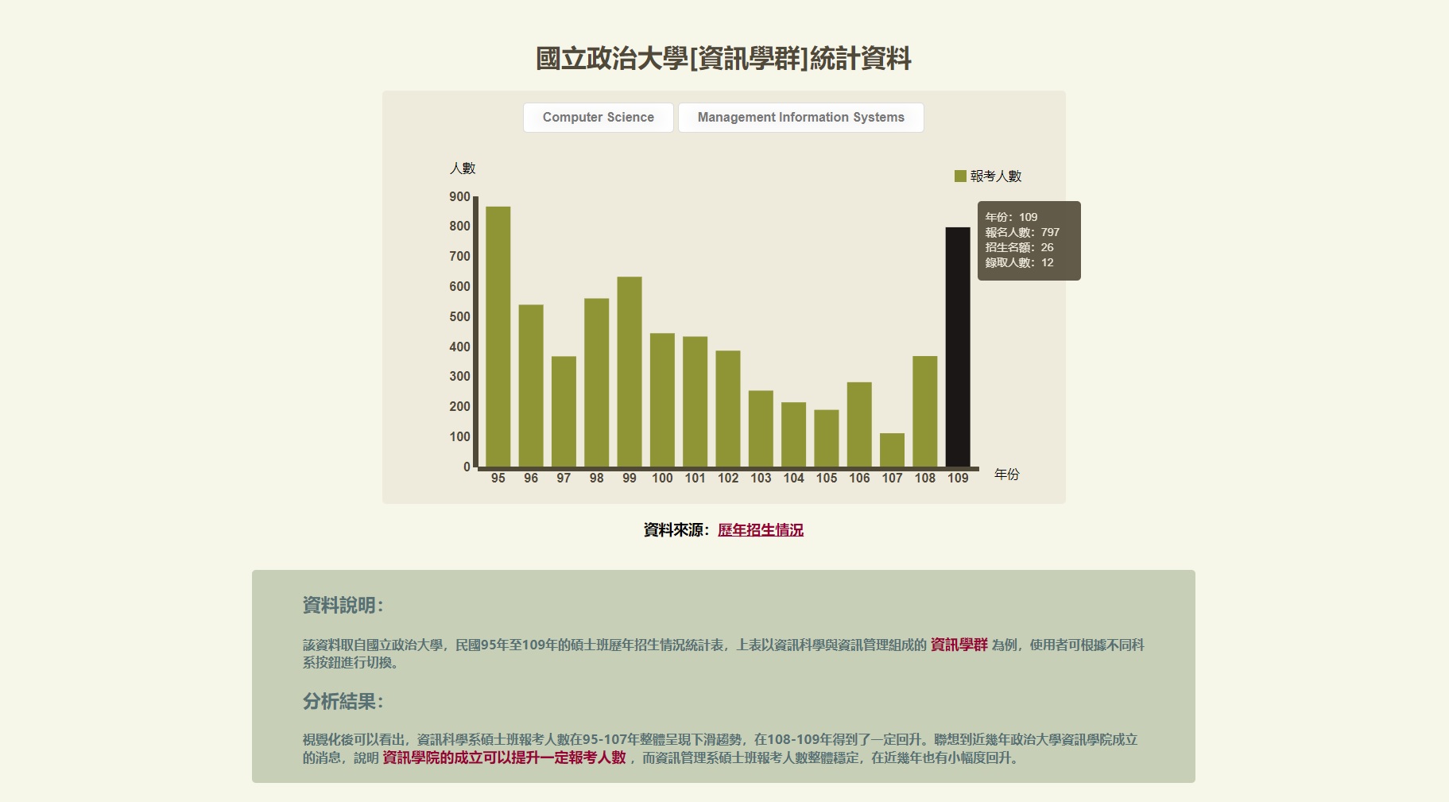This screenshot has width=1449, height=802.
Task: Click the tooltip line 招生名額：26
Action: click(1020, 247)
